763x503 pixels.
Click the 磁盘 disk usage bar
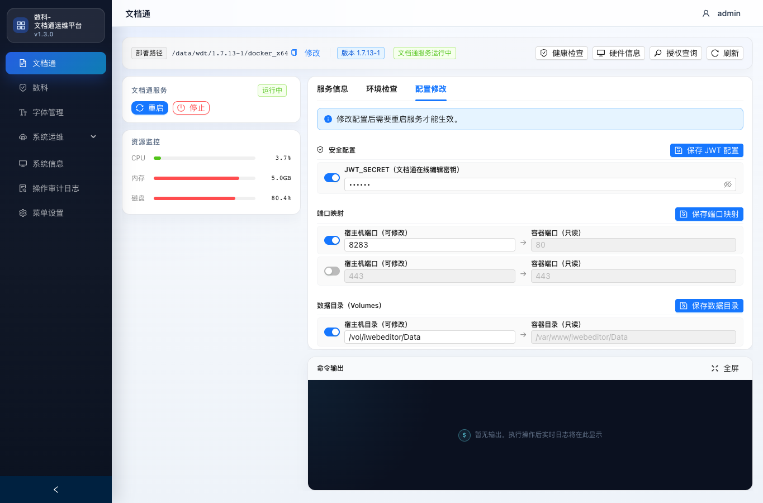(205, 198)
